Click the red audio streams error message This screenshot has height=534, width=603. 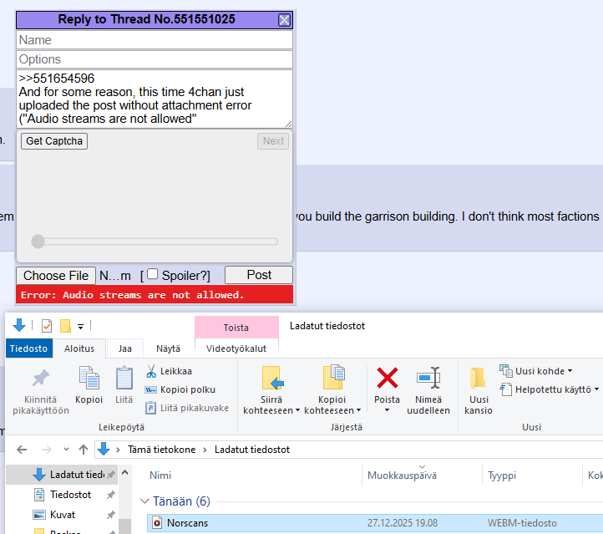[x=155, y=295]
